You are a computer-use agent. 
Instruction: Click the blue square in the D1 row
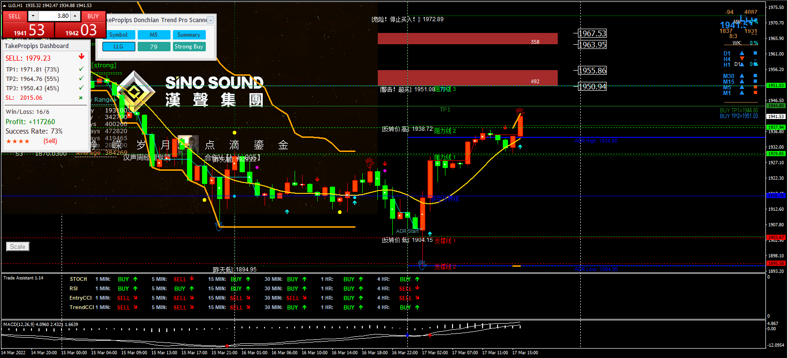tap(756, 53)
